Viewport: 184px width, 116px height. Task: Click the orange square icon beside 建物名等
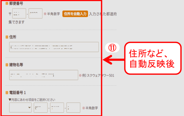[x=7, y=64]
